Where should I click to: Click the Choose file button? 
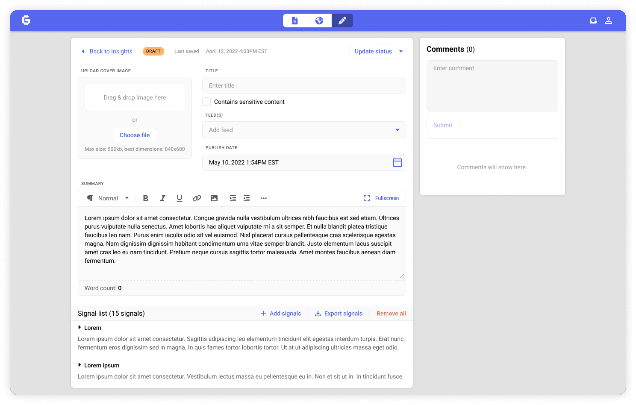pos(135,135)
